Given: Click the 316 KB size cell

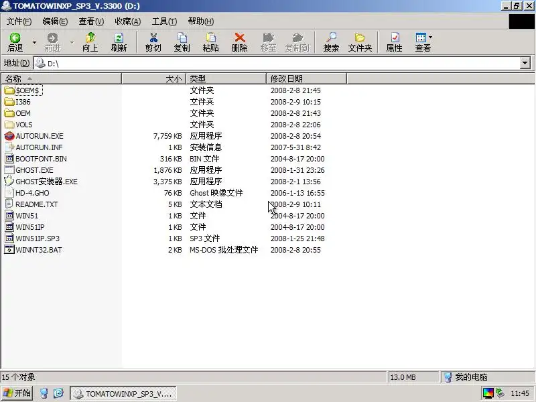Looking at the screenshot, I should click(x=171, y=159).
